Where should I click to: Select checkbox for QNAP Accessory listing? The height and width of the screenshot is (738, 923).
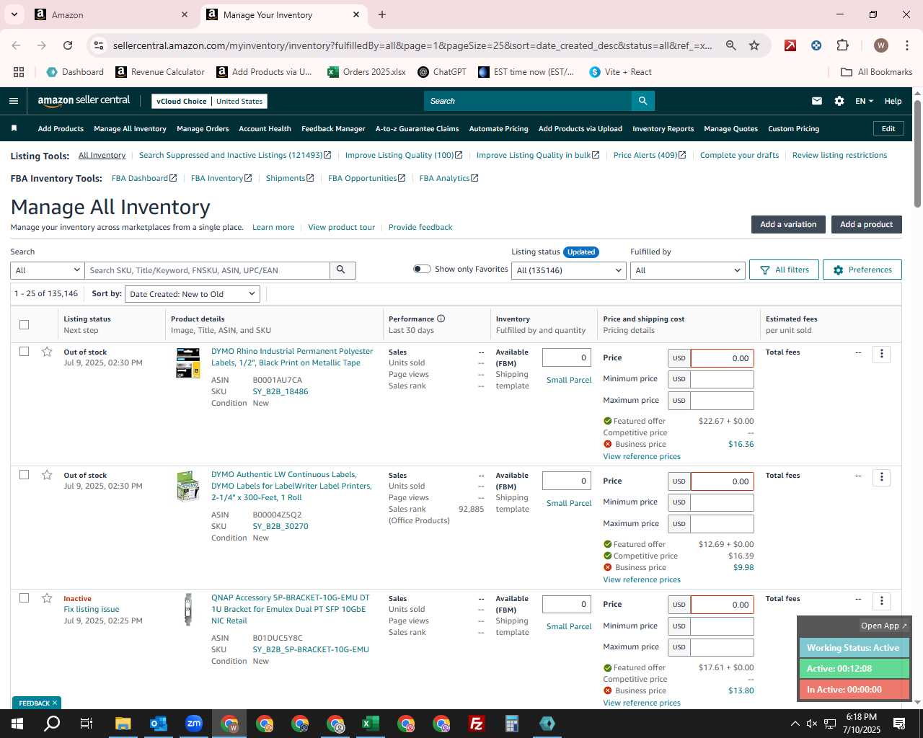pyautogui.click(x=24, y=598)
